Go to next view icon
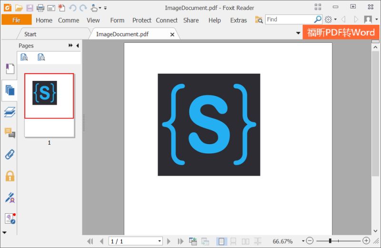This screenshot has width=381, height=248. coord(205,241)
